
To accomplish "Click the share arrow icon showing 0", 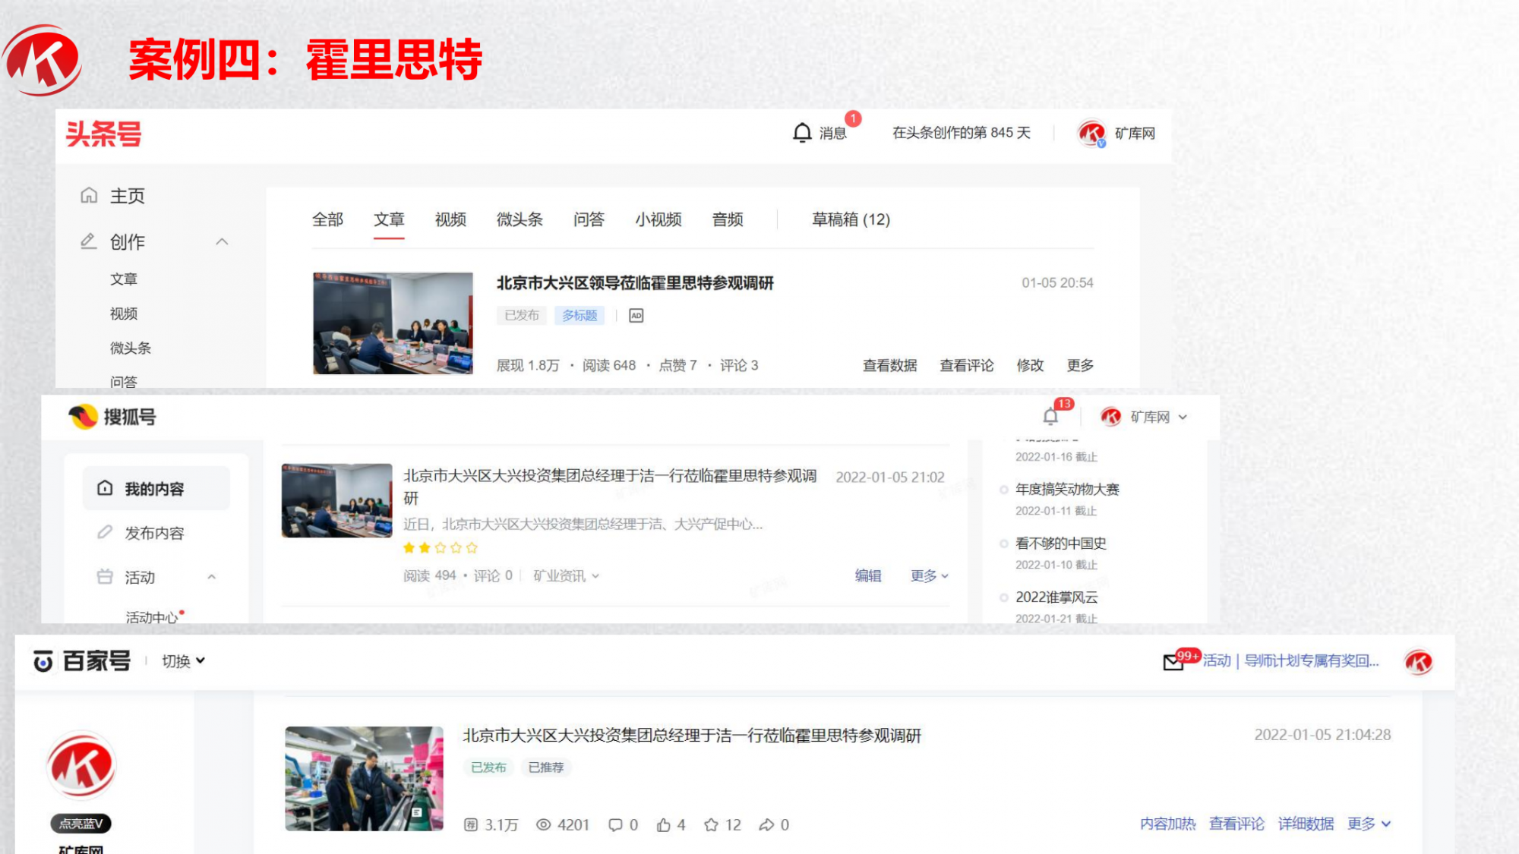I will pos(766,824).
